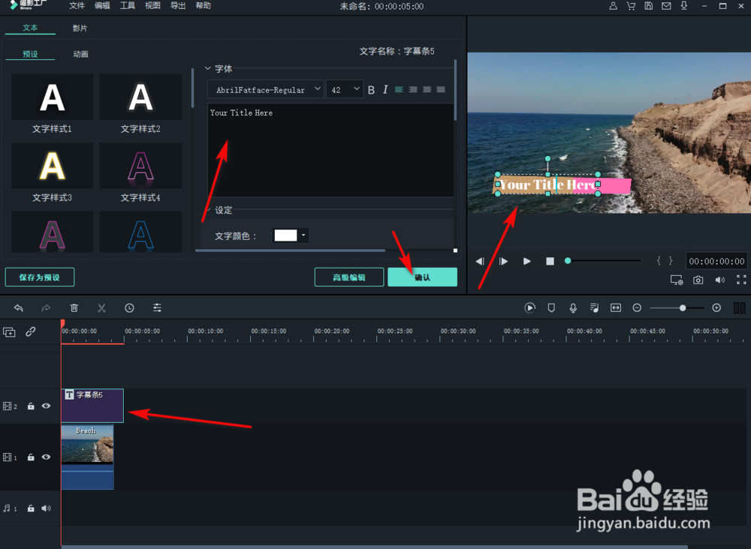
Task: Click the redo arrow in timeline toolbar
Action: (46, 308)
